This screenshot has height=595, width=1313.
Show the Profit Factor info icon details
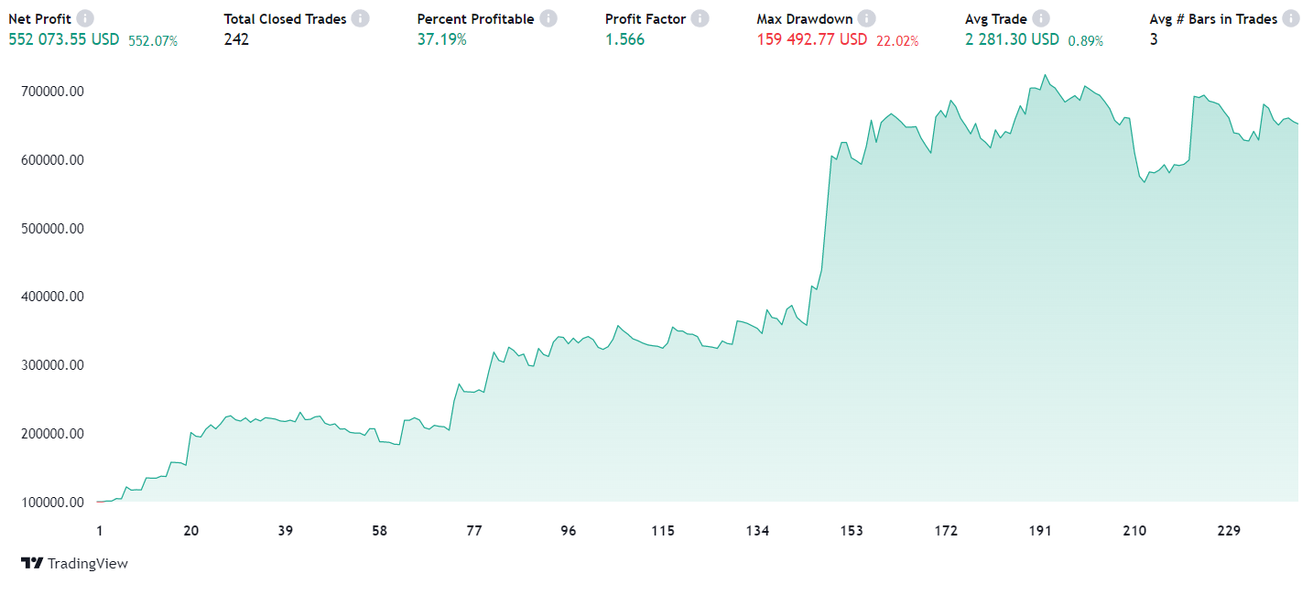700,18
